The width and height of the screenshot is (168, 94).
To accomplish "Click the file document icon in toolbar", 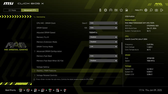I will pyautogui.click(x=127, y=10).
